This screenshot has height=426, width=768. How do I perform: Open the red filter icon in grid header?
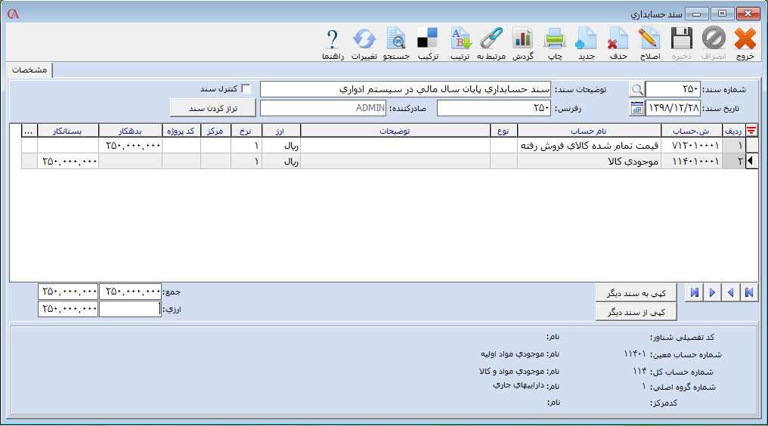point(751,131)
